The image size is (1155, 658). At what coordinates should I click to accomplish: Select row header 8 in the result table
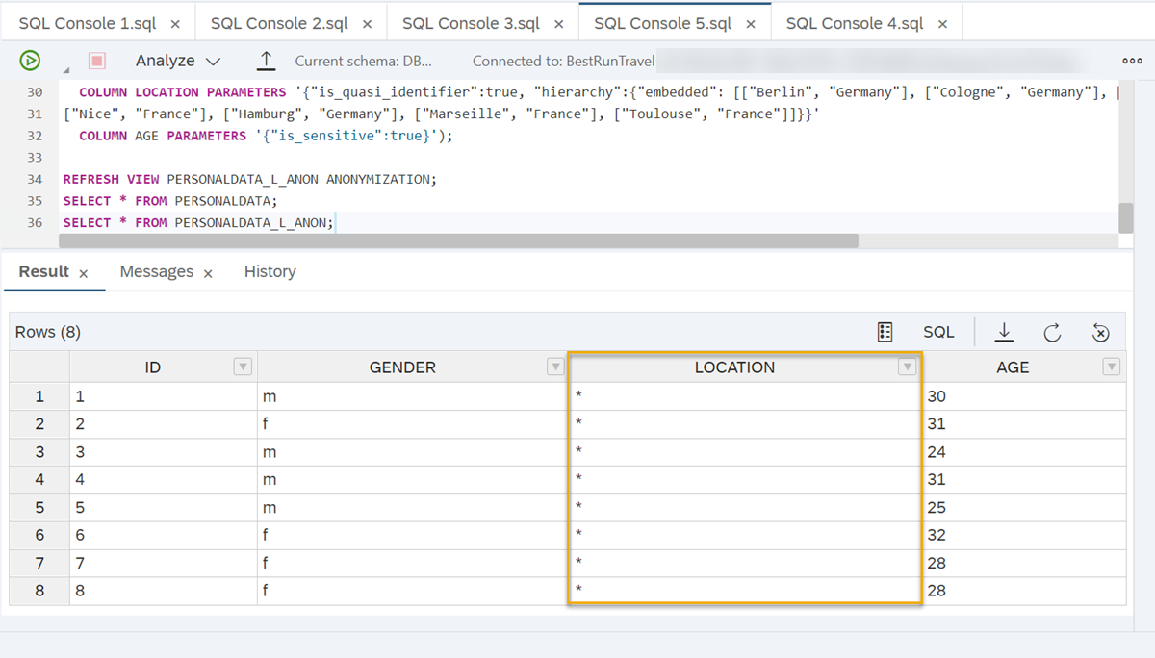[x=39, y=591]
